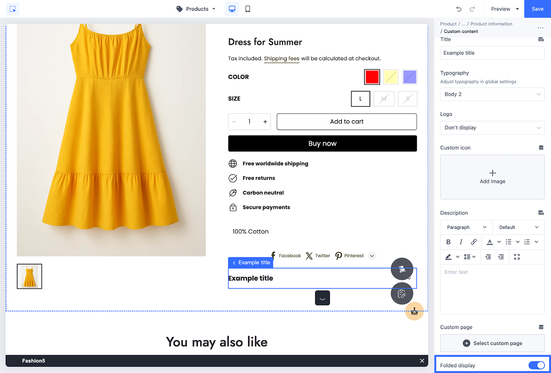551x373 pixels.
Task: Click the undo arrow icon
Action: [x=459, y=9]
